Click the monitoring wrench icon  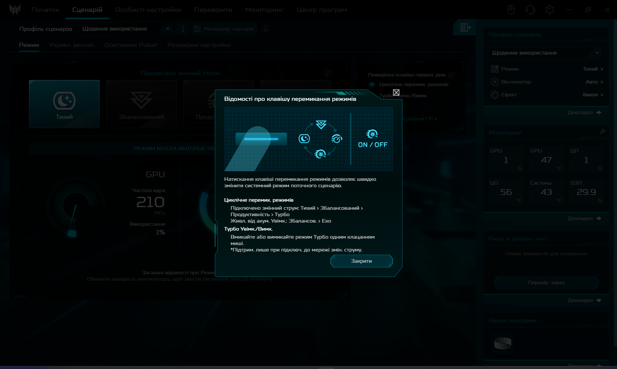tap(602, 131)
